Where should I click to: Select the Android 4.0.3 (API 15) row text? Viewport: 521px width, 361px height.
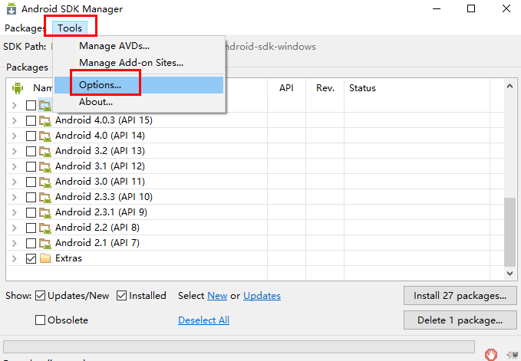point(104,120)
